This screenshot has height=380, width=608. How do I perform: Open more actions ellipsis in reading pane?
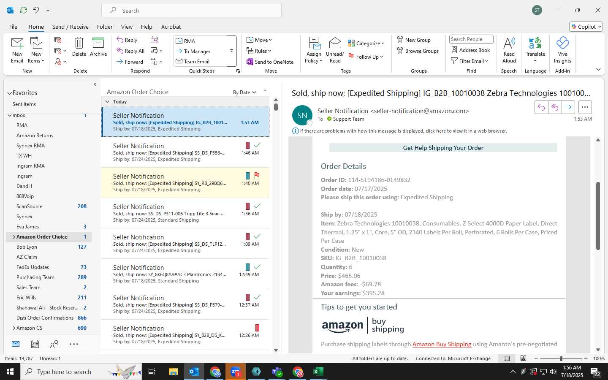click(x=585, y=107)
